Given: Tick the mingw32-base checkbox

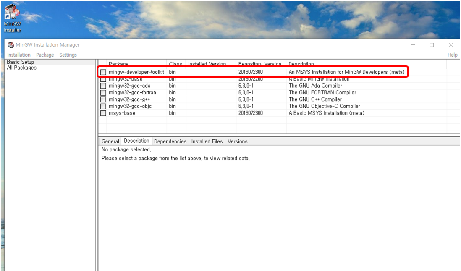Looking at the screenshot, I should [x=103, y=79].
